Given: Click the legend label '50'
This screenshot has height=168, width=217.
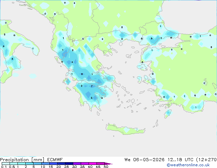Looking at the screenshot, I should [106, 167].
